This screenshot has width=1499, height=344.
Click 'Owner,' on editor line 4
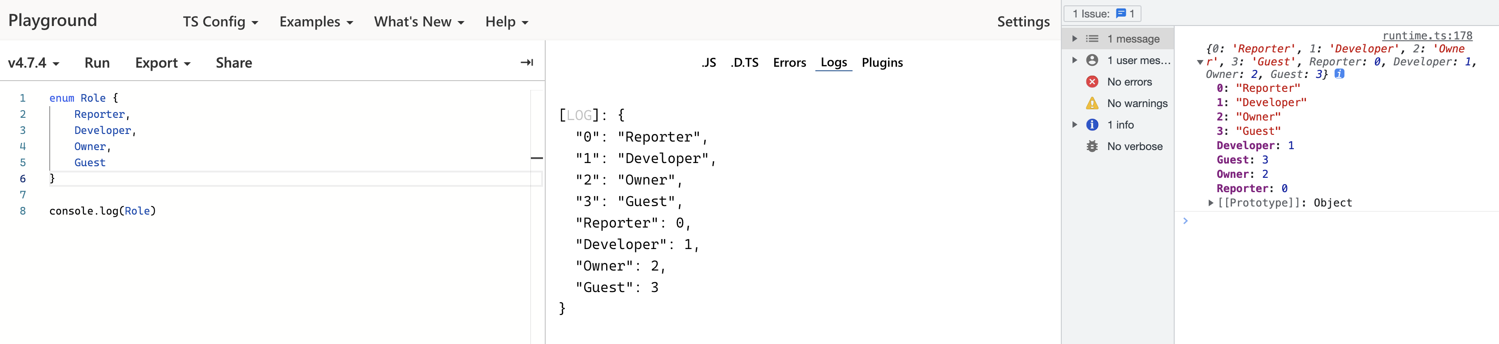(93, 146)
